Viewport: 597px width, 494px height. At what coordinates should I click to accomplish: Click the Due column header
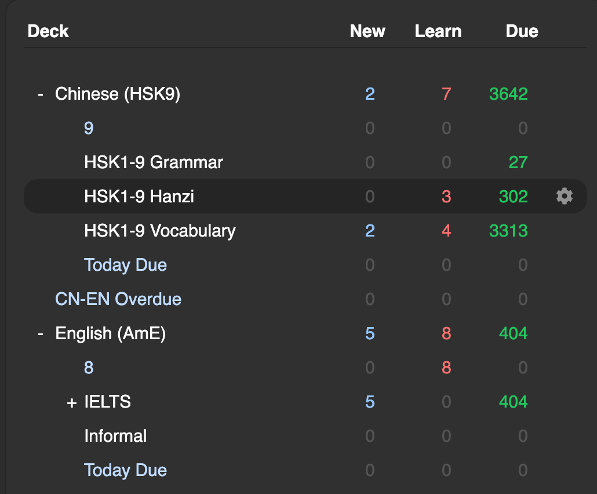click(522, 31)
